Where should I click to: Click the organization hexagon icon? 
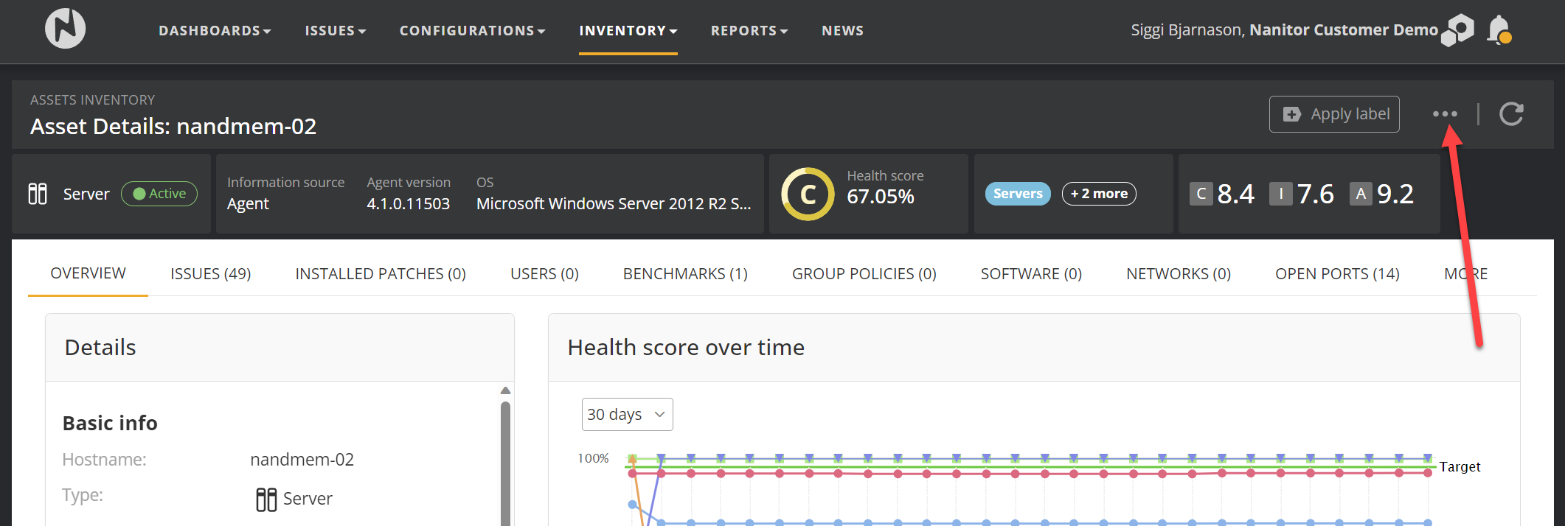pos(1458,30)
